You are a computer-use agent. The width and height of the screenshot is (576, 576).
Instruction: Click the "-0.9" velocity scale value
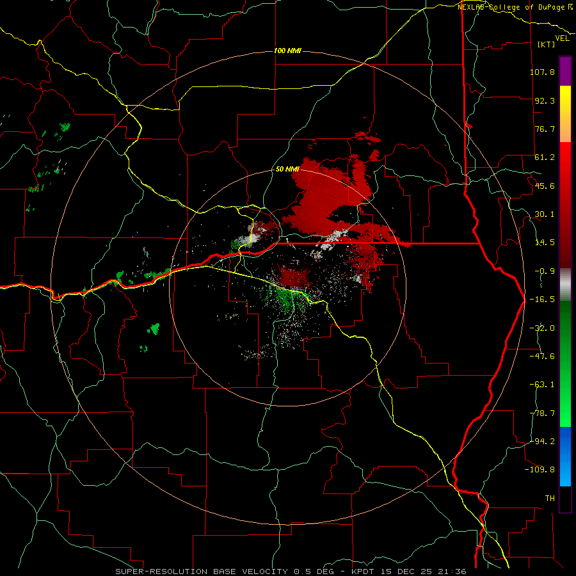coord(545,271)
